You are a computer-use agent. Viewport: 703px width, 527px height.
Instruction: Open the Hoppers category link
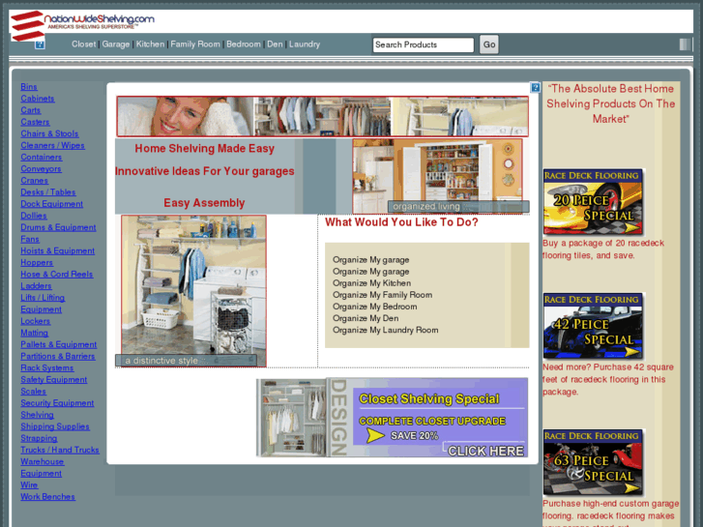coord(37,262)
